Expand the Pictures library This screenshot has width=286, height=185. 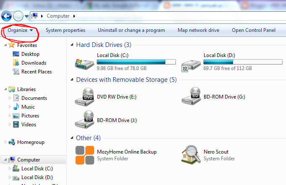[10, 115]
